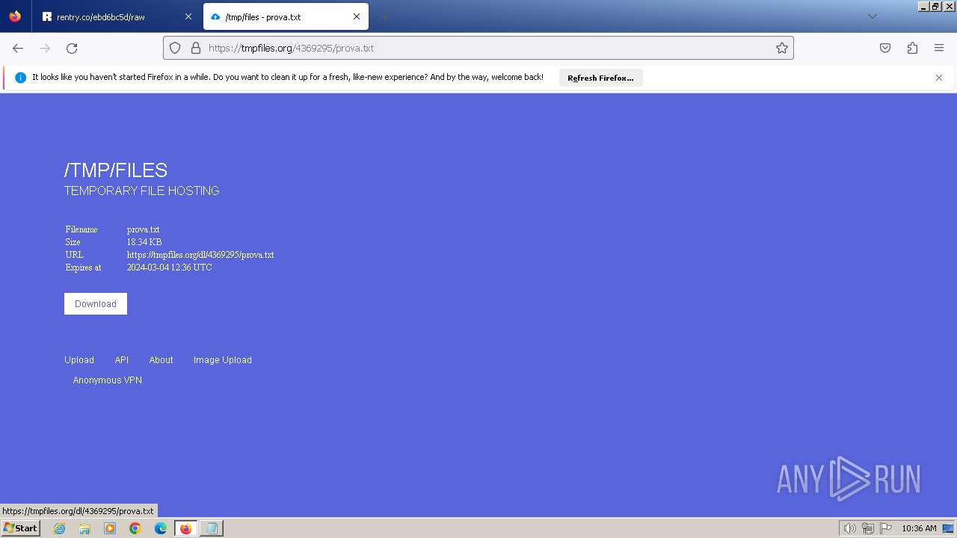Select the /tmp/files - prova.txt tab

(286, 16)
